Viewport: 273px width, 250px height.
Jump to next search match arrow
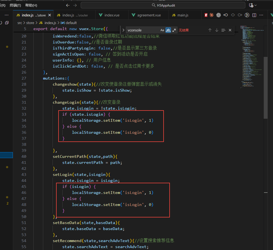tap(217, 30)
